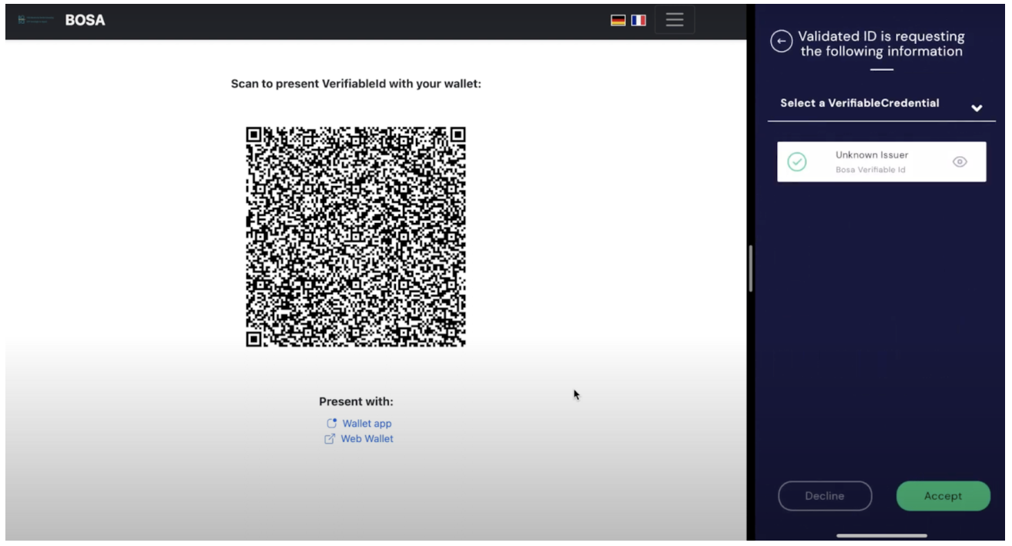Click the home indicator bar in the wallet
This screenshot has width=1012, height=546.
pyautogui.click(x=882, y=536)
